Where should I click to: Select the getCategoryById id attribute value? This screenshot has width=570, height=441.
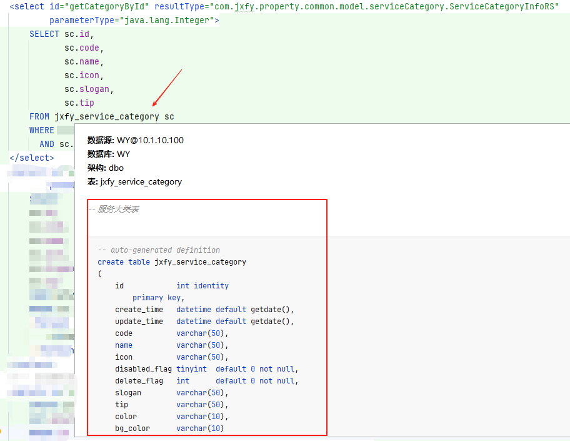pyautogui.click(x=106, y=7)
